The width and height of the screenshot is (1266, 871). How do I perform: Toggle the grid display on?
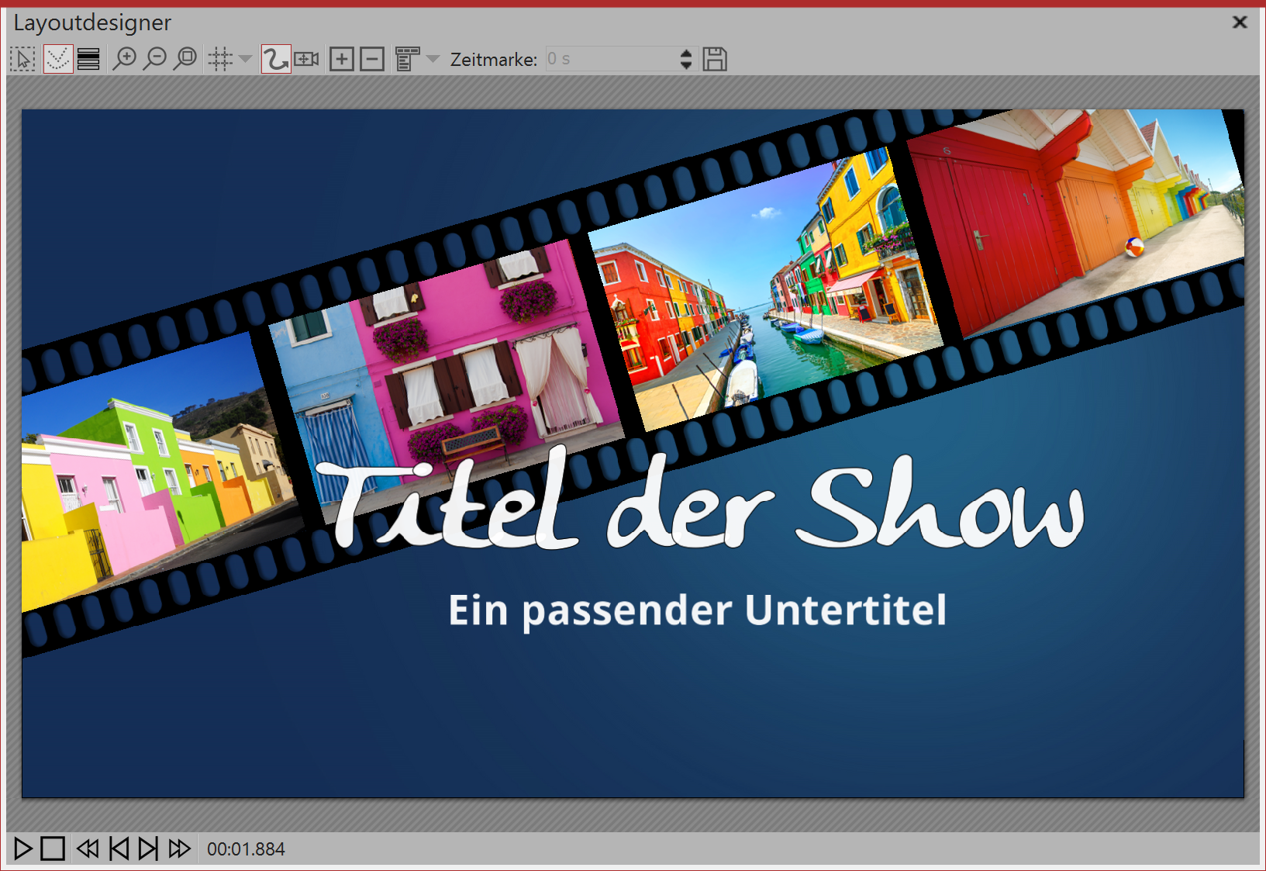(x=219, y=58)
